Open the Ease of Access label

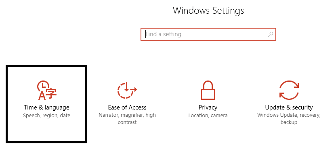(127, 107)
